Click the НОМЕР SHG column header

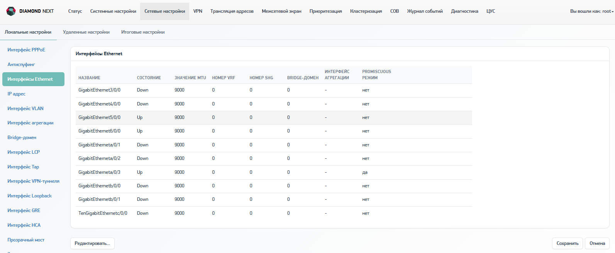(x=261, y=78)
